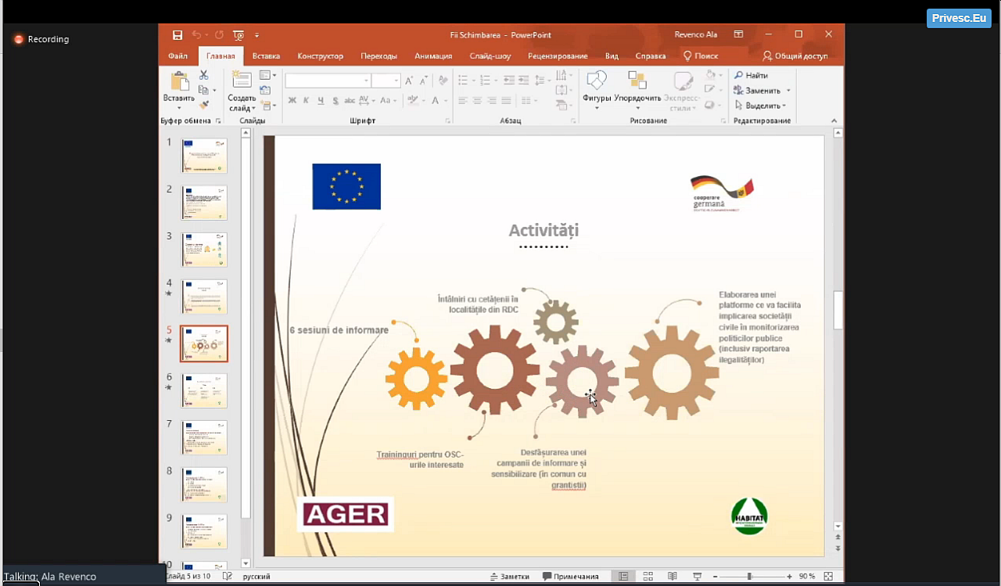This screenshot has height=586, width=1001.
Task: Open the font name dropdown
Action: pos(366,81)
